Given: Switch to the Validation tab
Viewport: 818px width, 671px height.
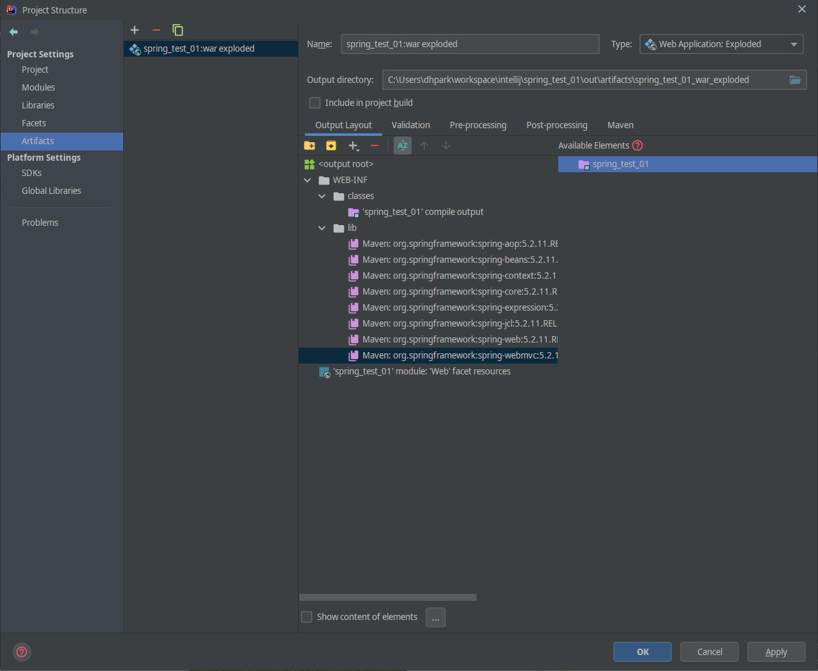Looking at the screenshot, I should 411,125.
